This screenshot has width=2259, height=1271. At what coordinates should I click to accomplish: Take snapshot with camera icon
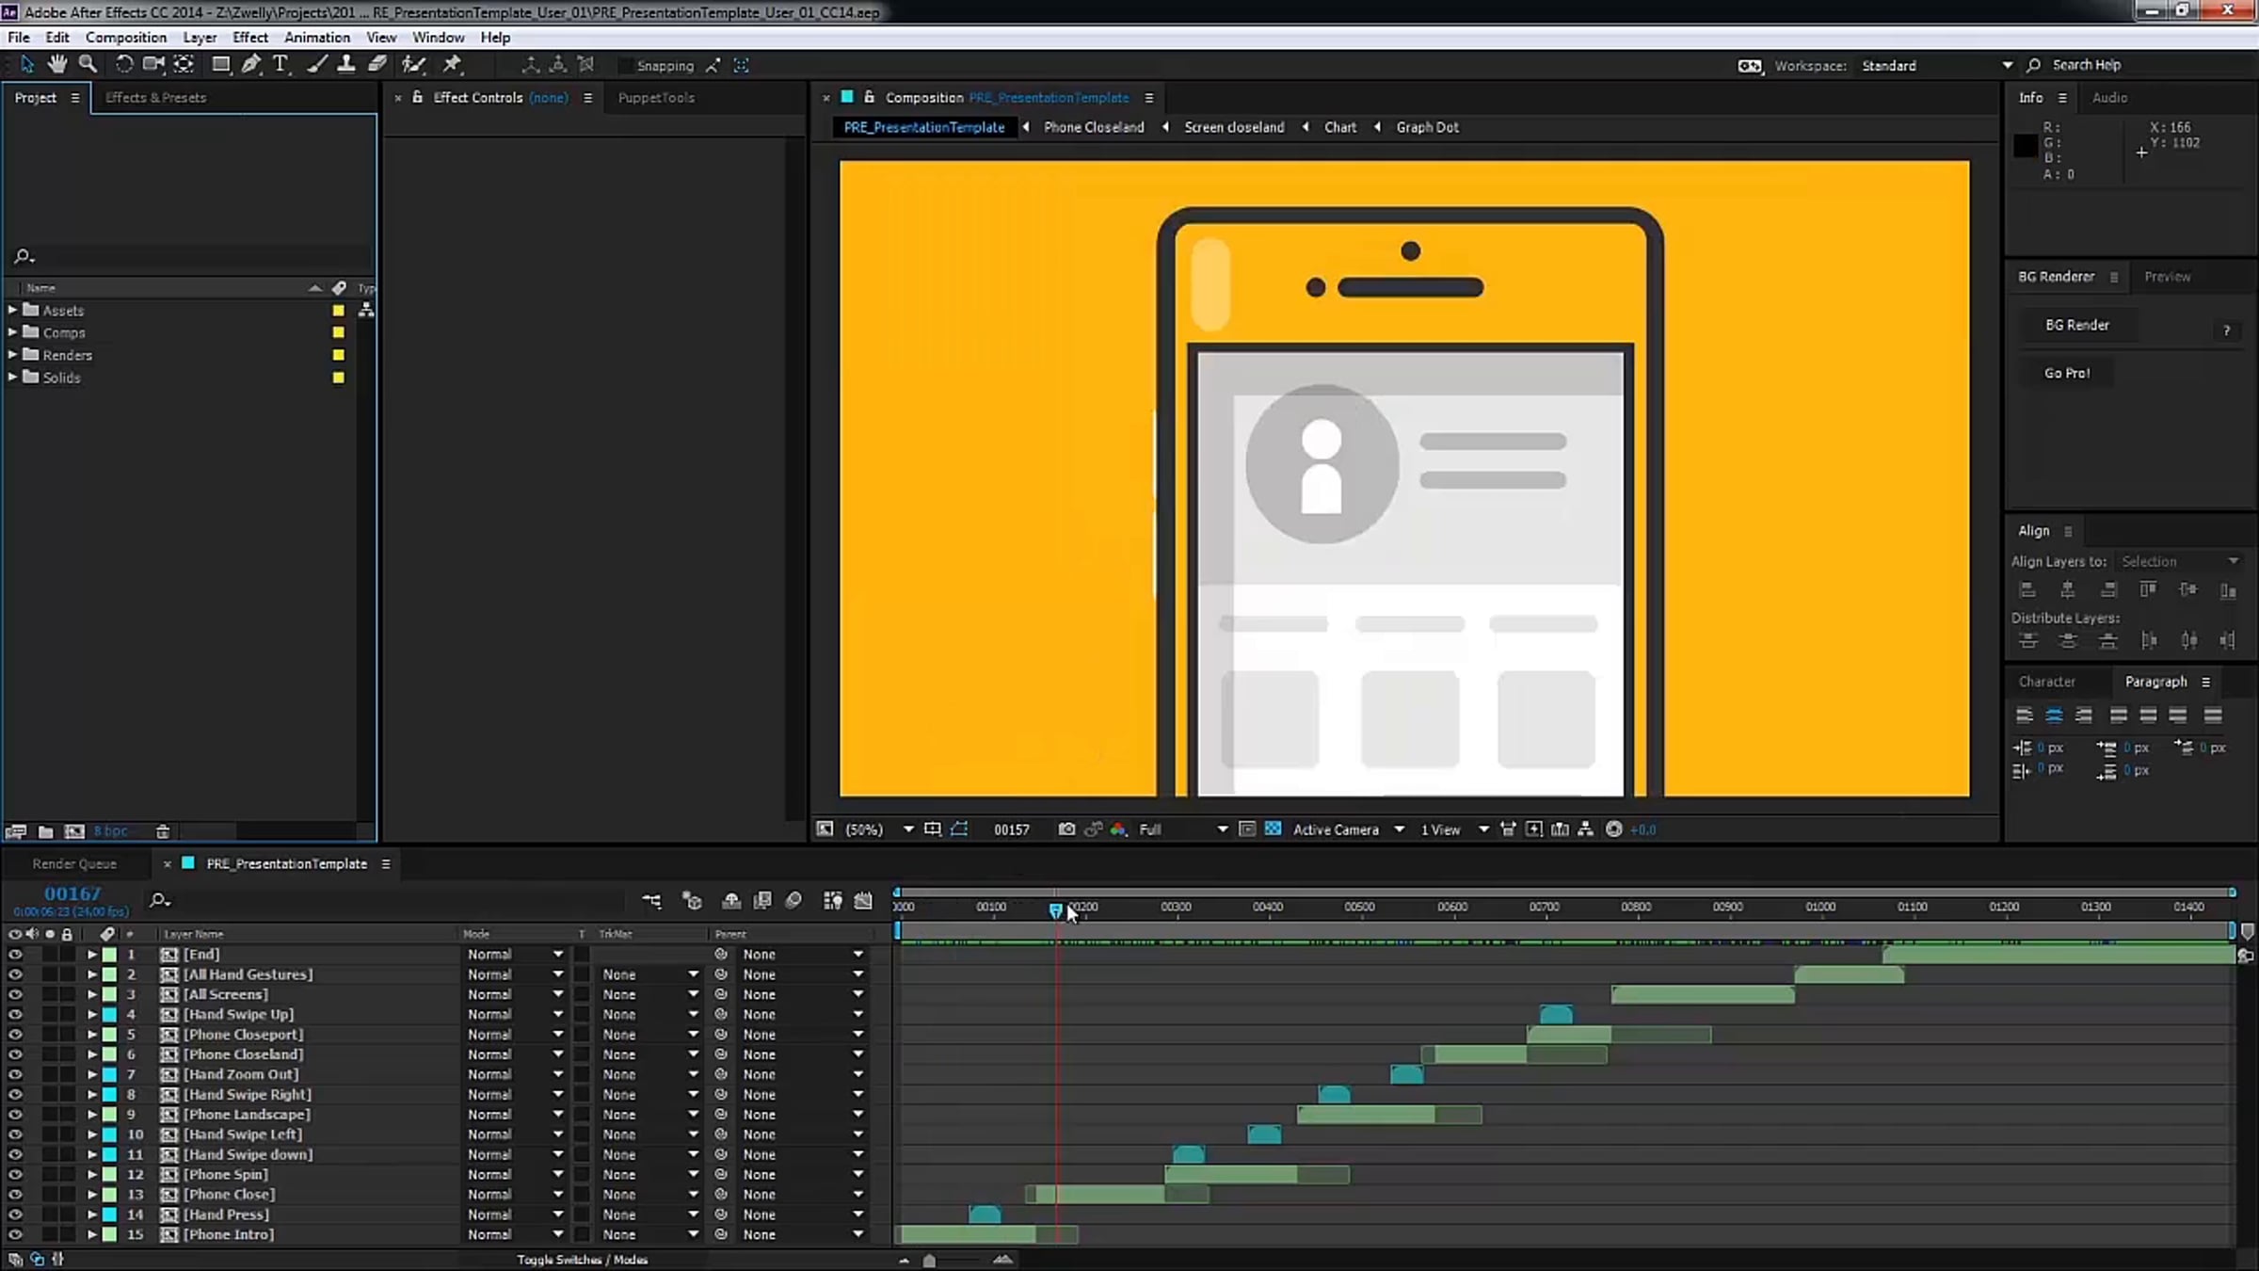1066,829
